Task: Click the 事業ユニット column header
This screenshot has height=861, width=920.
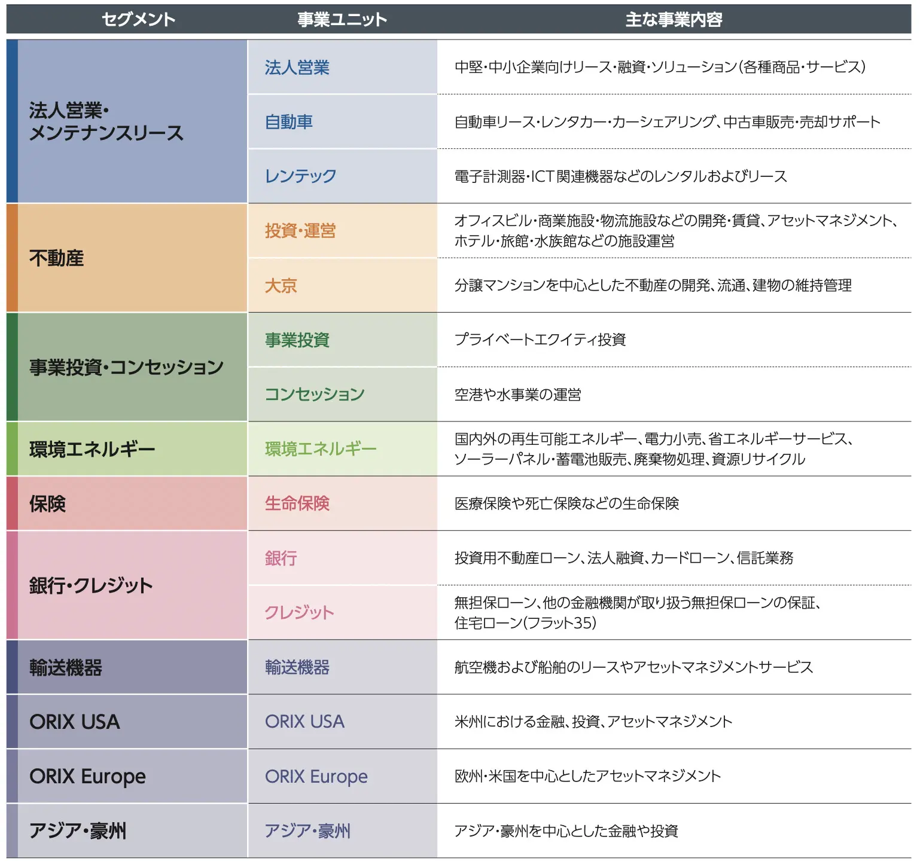Action: coord(342,20)
